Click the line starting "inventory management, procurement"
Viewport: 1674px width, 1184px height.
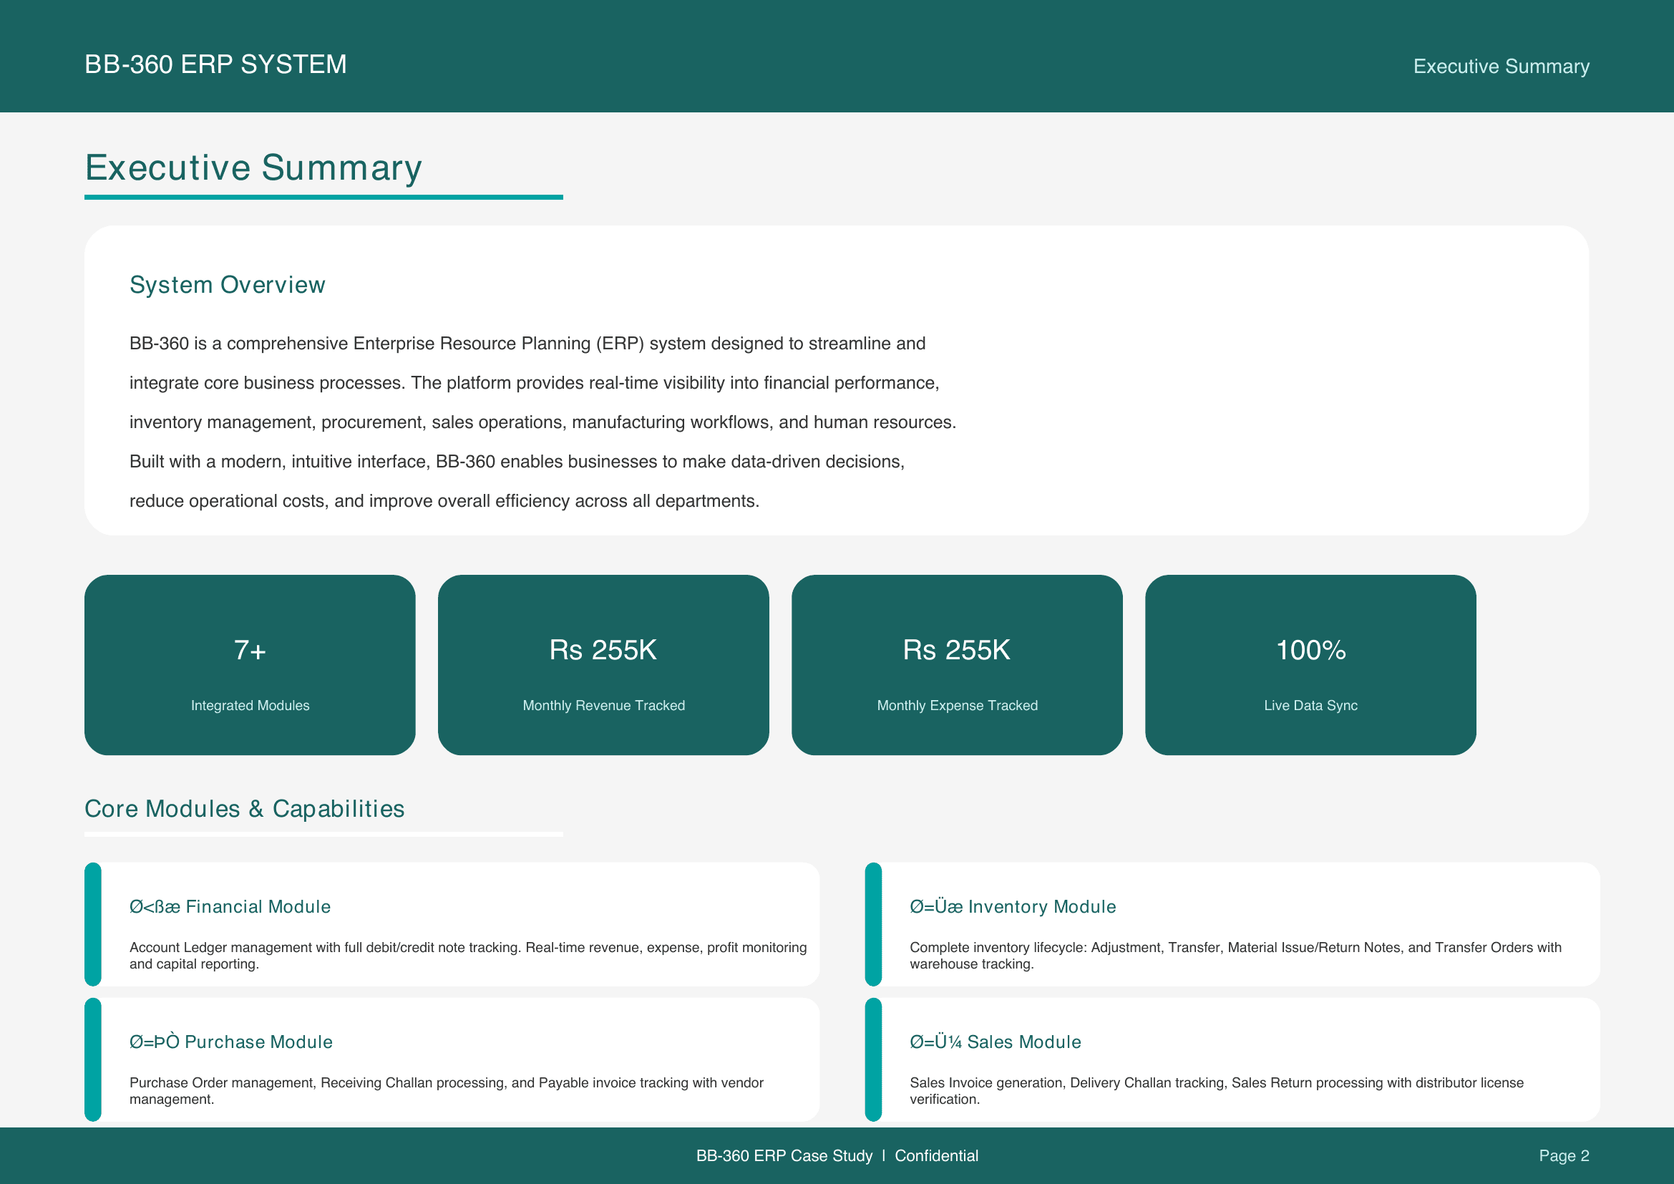[x=542, y=422]
